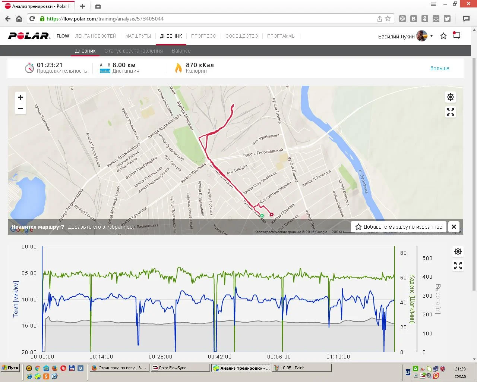Open the browser main menu icon
The image size is (477, 382).
(x=433, y=4)
